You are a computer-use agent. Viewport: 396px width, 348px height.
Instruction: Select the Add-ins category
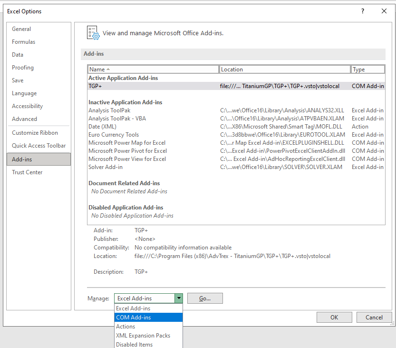click(x=39, y=159)
